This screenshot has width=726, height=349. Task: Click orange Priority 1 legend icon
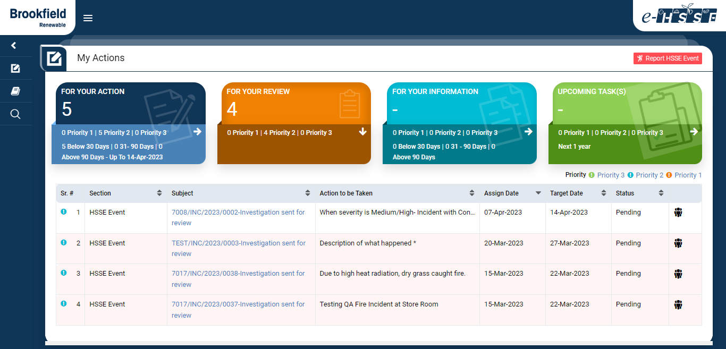coord(669,175)
